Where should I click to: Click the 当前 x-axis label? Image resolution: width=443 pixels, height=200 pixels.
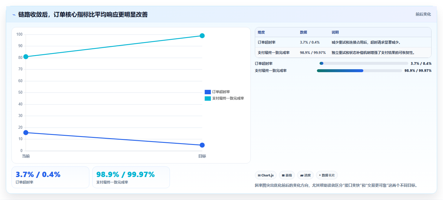click(x=26, y=156)
